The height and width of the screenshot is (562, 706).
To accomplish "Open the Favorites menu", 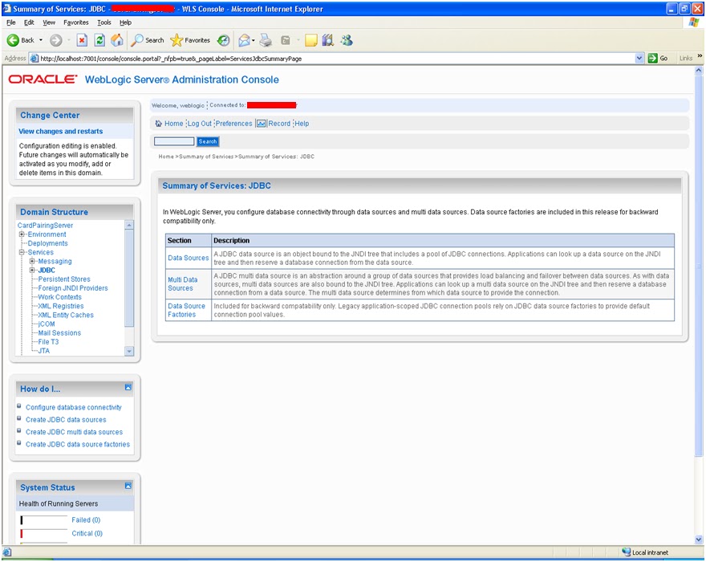I will point(76,22).
